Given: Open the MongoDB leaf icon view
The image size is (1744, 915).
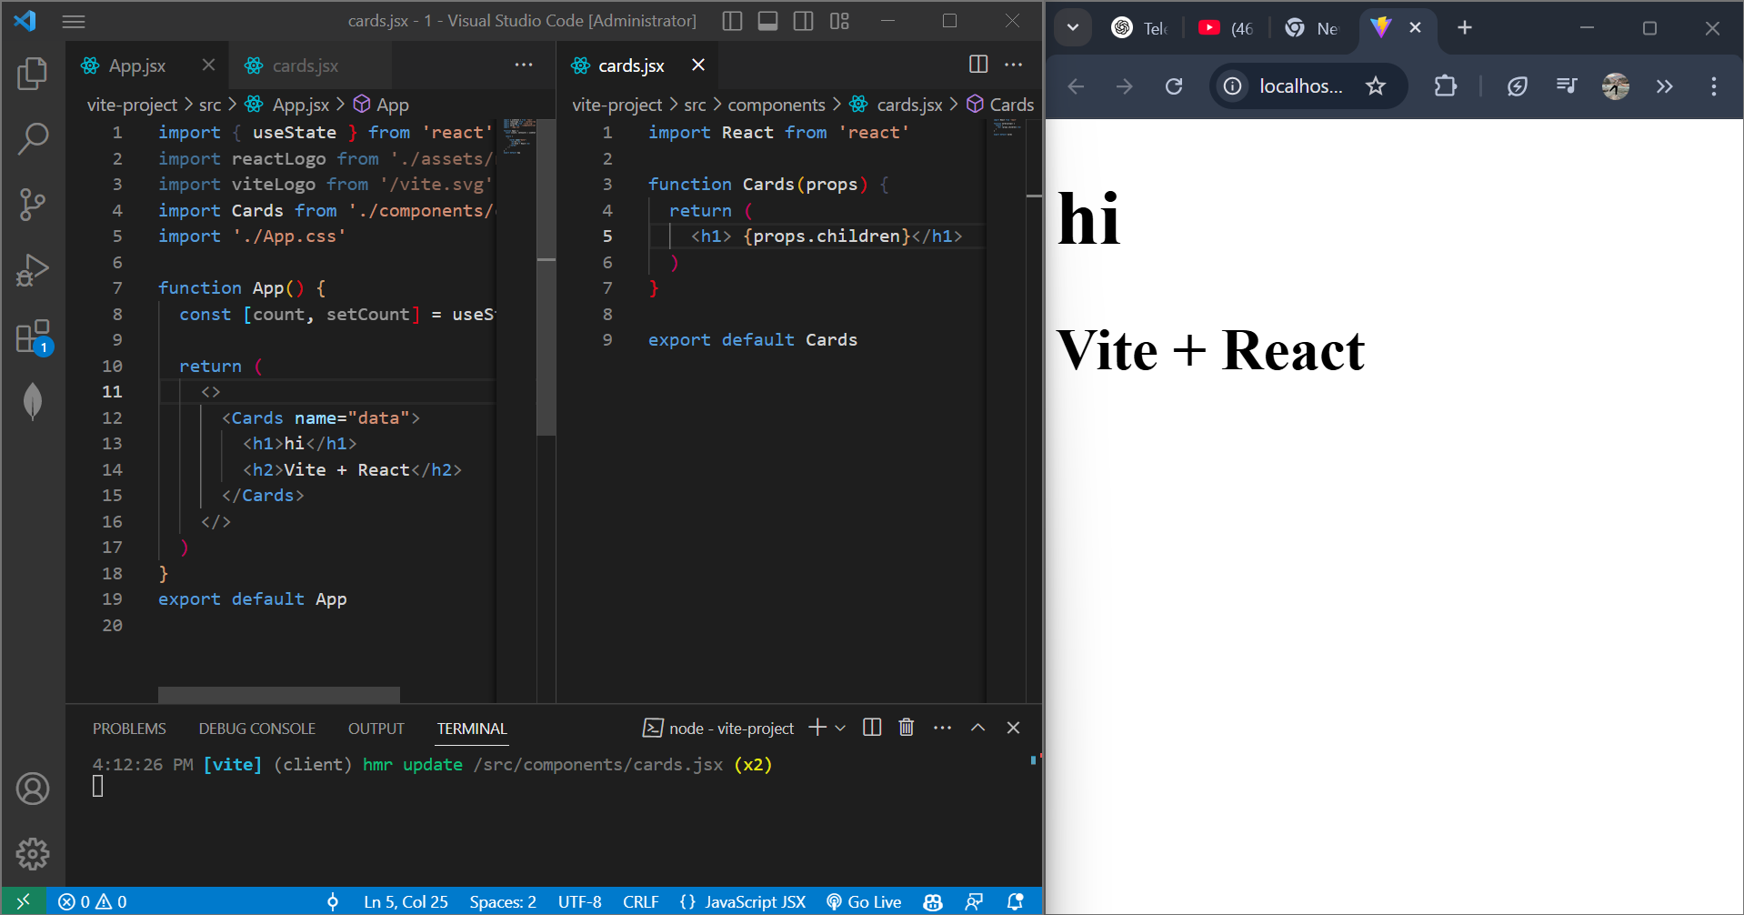Looking at the screenshot, I should [x=33, y=401].
